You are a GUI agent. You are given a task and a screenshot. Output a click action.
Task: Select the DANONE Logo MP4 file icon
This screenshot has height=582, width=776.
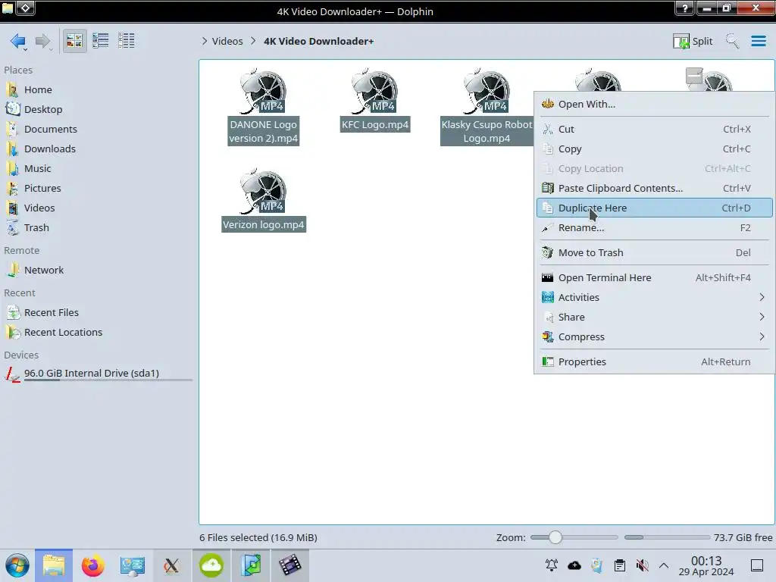[x=263, y=91]
